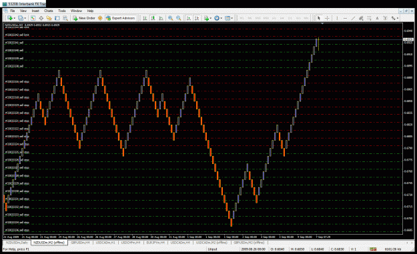Open the Indicators list icon
Image resolution: width=417 pixels, height=254 pixels.
[206, 18]
